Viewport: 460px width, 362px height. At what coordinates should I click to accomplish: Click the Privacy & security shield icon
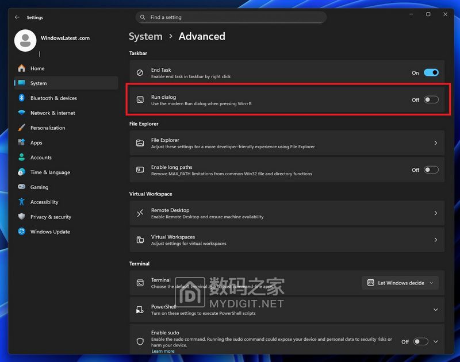tap(22, 217)
